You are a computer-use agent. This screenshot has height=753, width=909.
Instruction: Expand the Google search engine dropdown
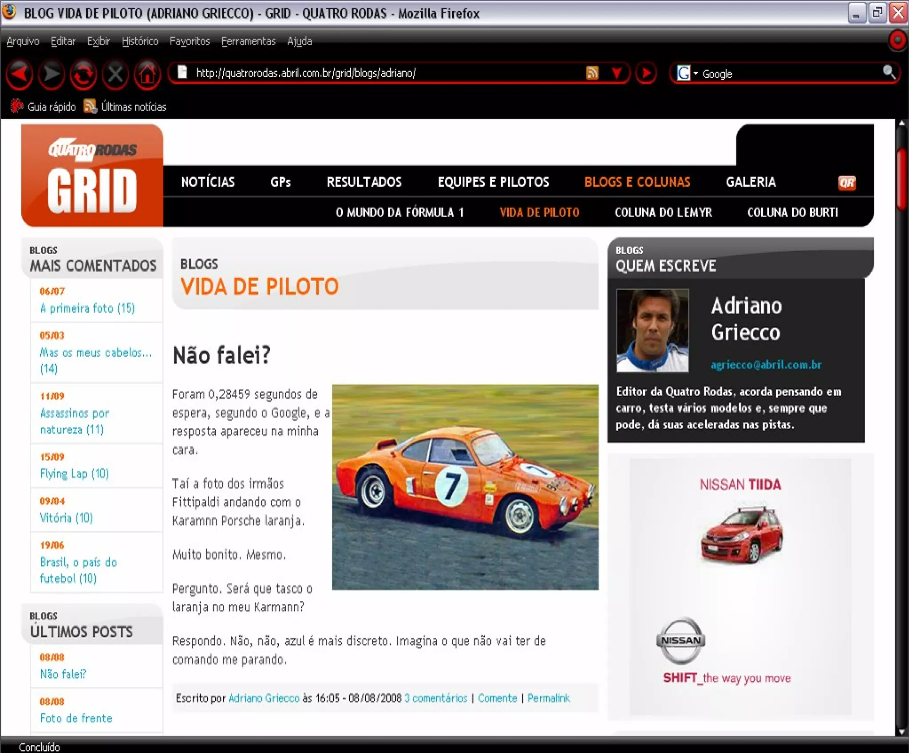[696, 73]
